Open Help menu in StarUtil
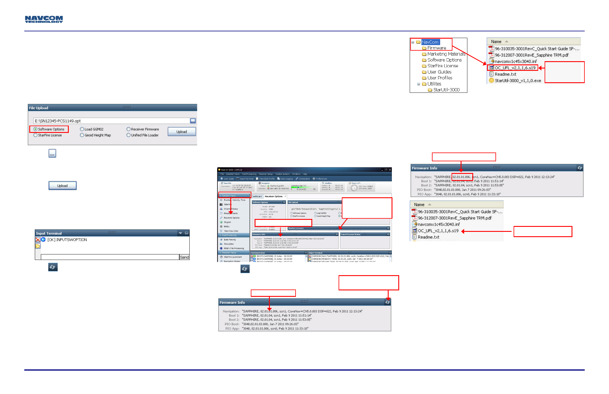Viewport: 609px width, 394px height. pos(305,174)
